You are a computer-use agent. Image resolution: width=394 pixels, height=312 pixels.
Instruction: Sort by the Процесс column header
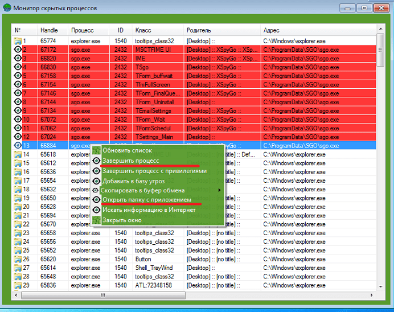[88, 30]
